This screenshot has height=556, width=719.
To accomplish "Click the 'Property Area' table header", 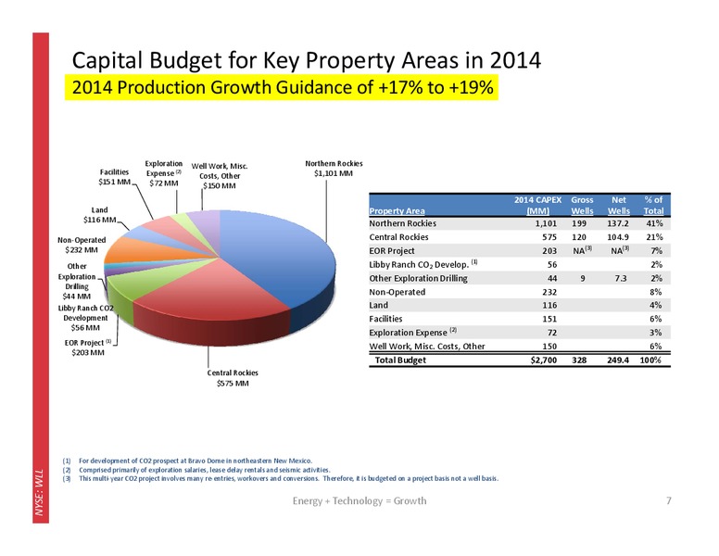I will [x=397, y=211].
